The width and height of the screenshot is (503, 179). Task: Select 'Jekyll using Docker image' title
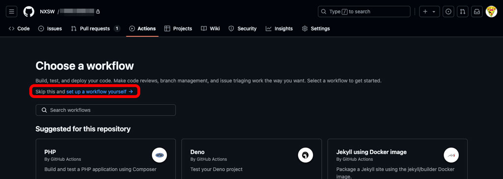(x=371, y=152)
